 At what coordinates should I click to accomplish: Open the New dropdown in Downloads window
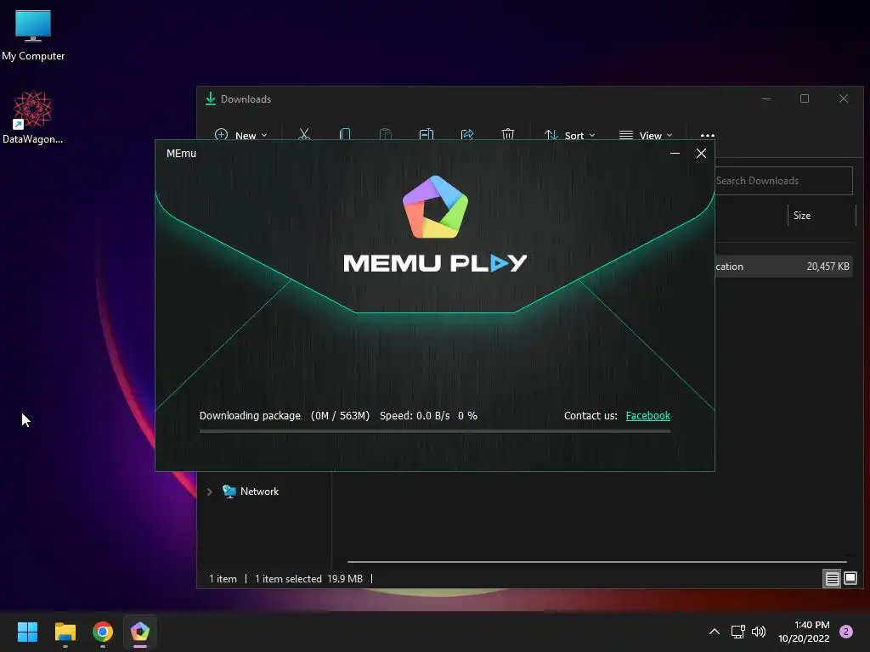pos(240,135)
